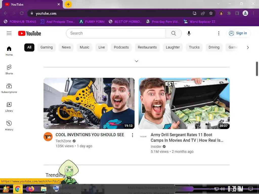Open the YouTube settings three-dot menu
The image size is (259, 194).
click(x=219, y=33)
